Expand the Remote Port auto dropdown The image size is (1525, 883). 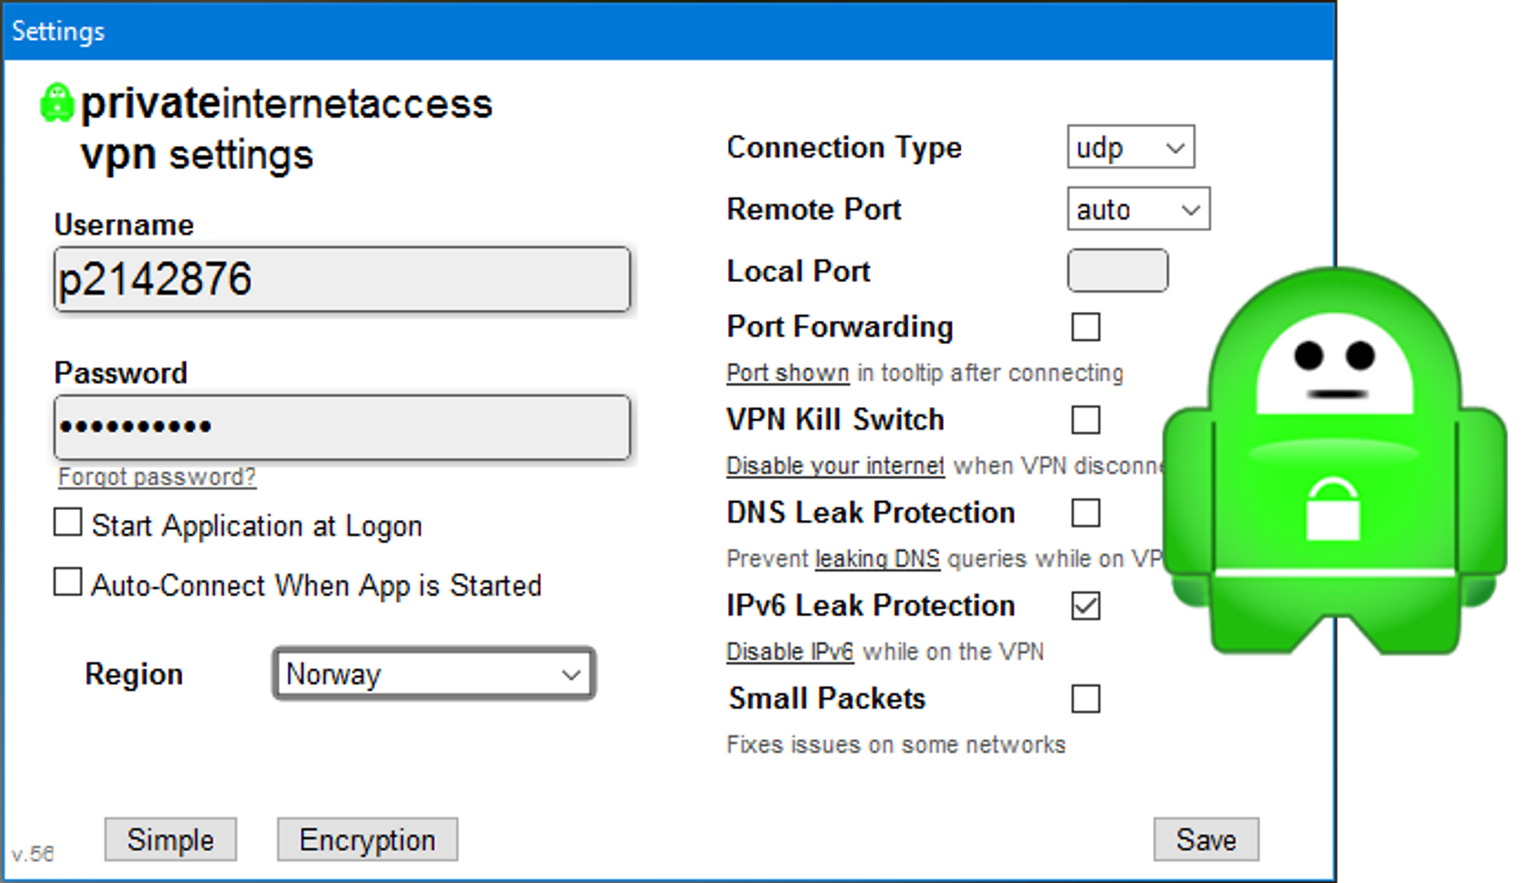click(x=1138, y=209)
